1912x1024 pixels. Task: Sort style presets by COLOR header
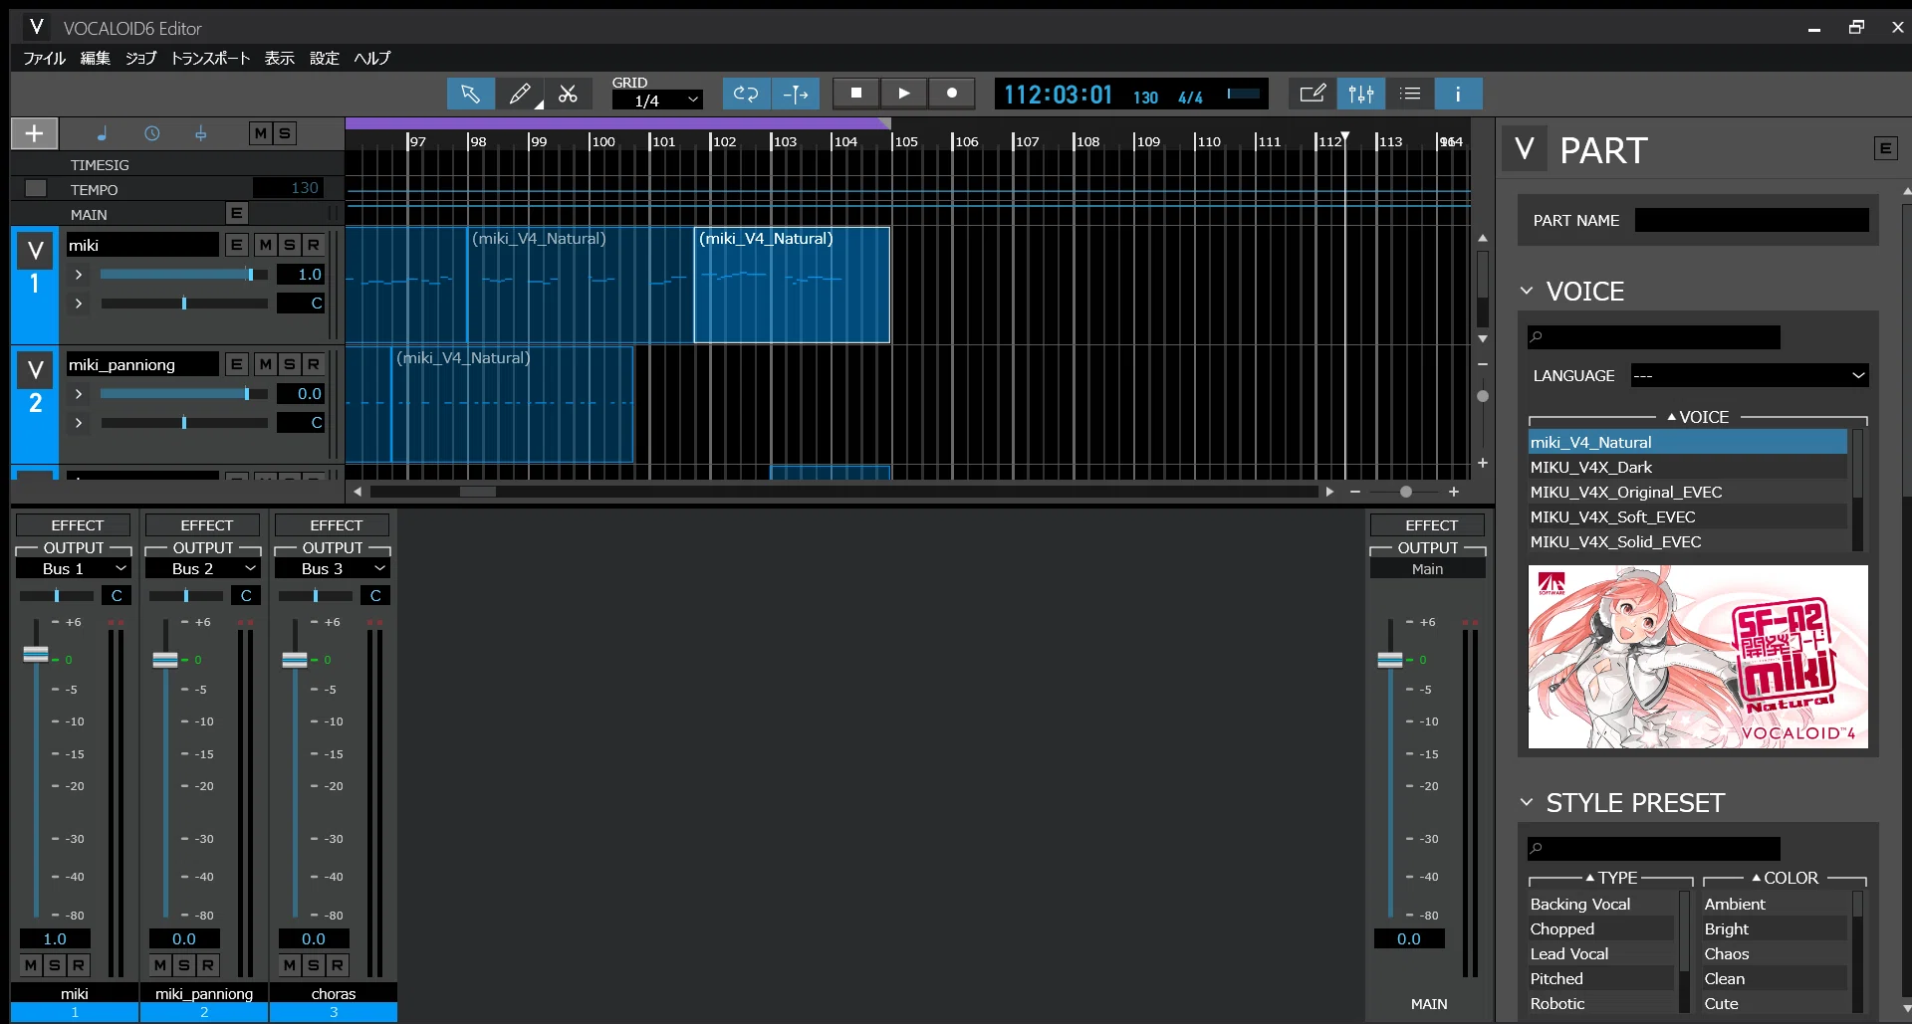tap(1785, 878)
